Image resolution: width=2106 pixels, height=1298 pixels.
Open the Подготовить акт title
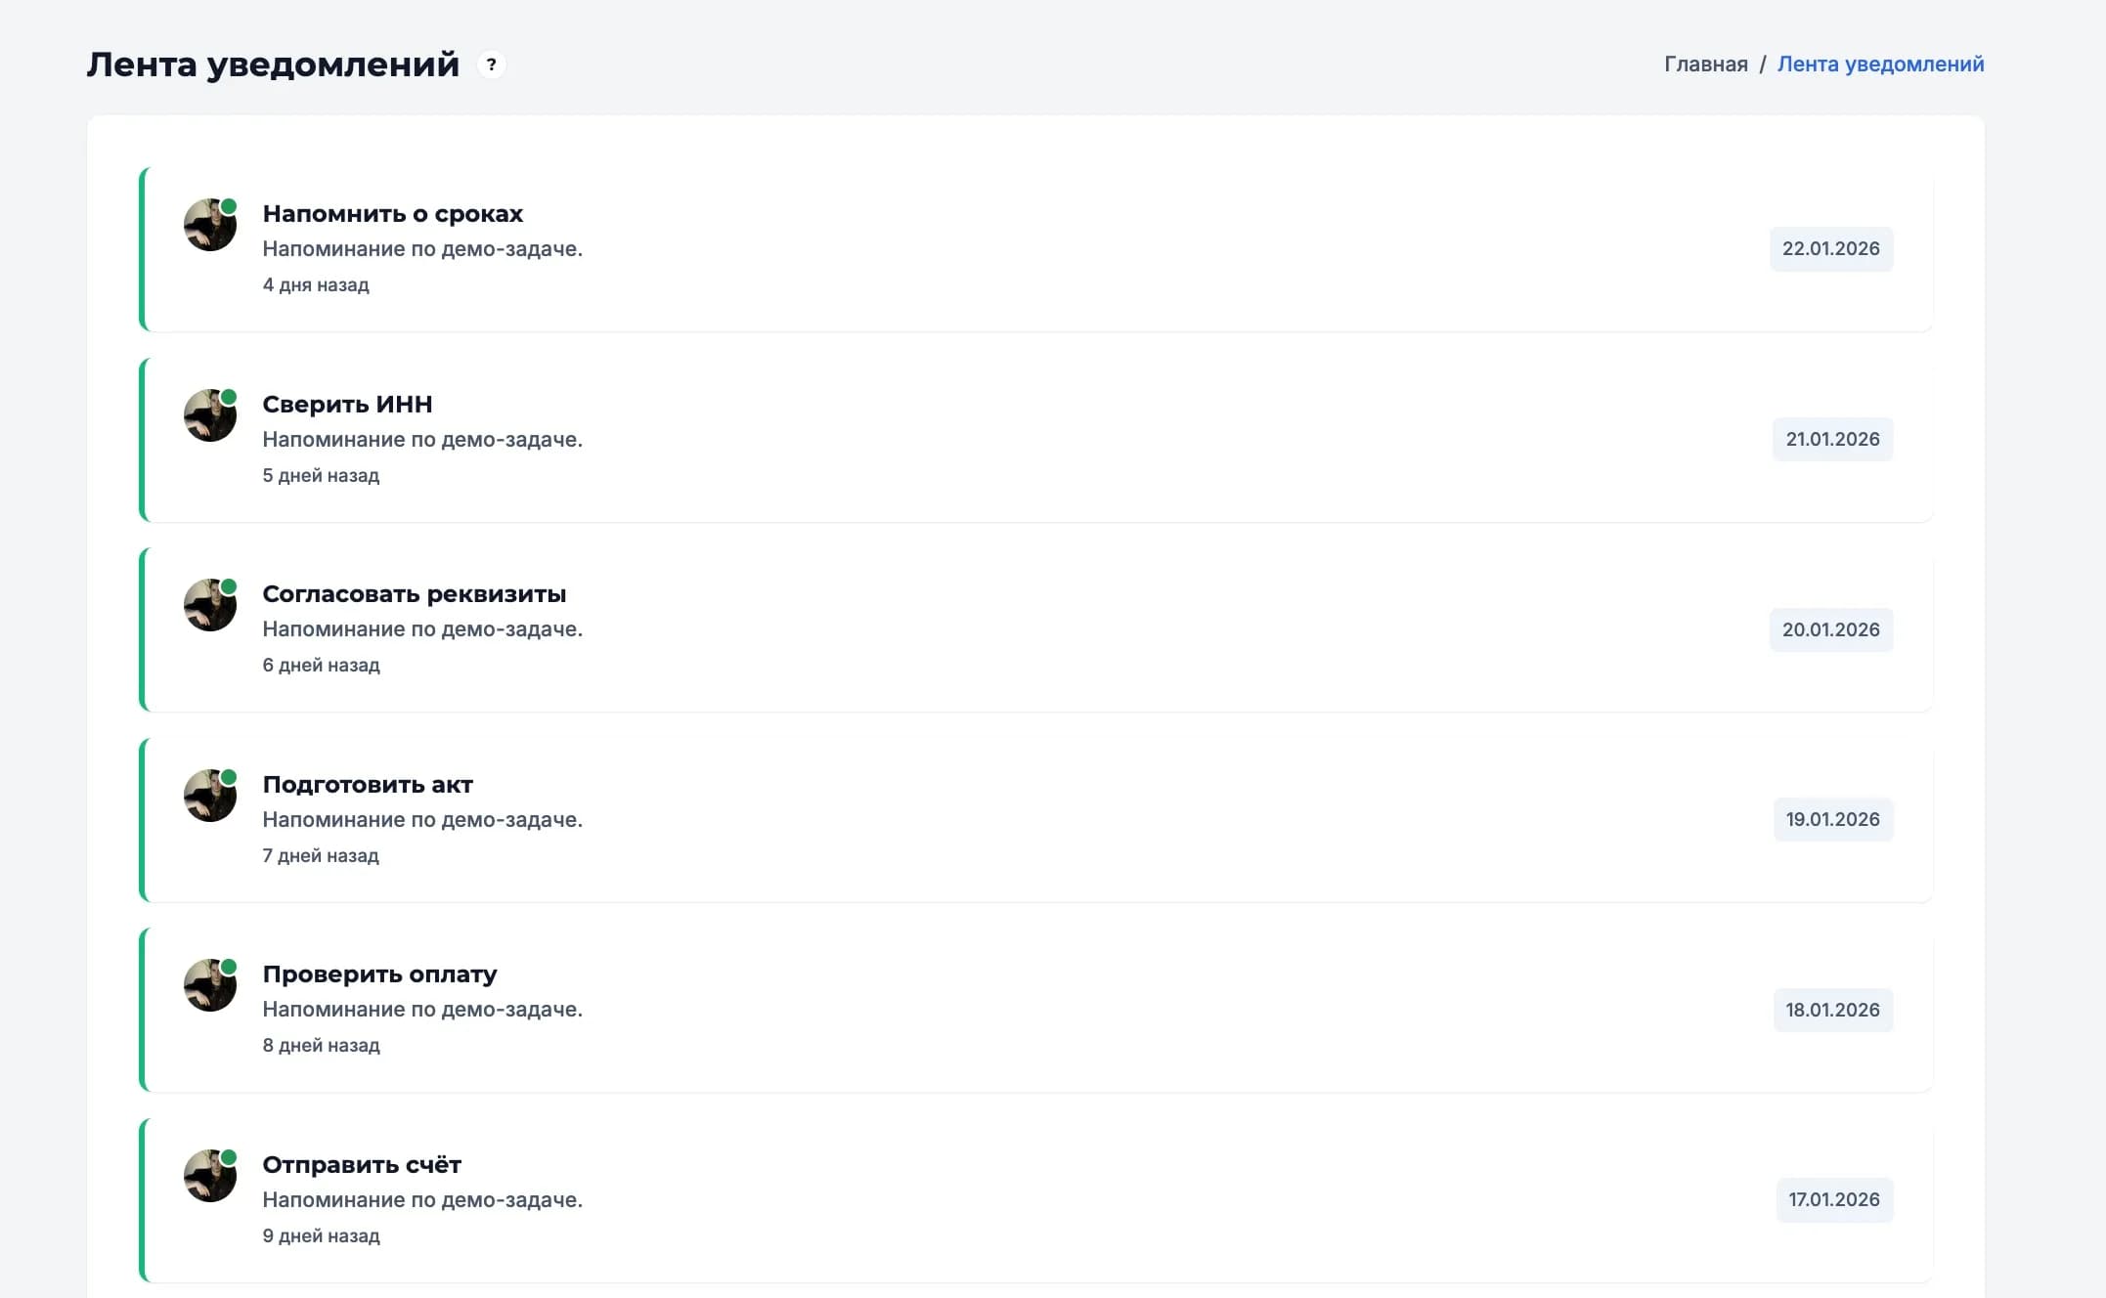pos(368,785)
